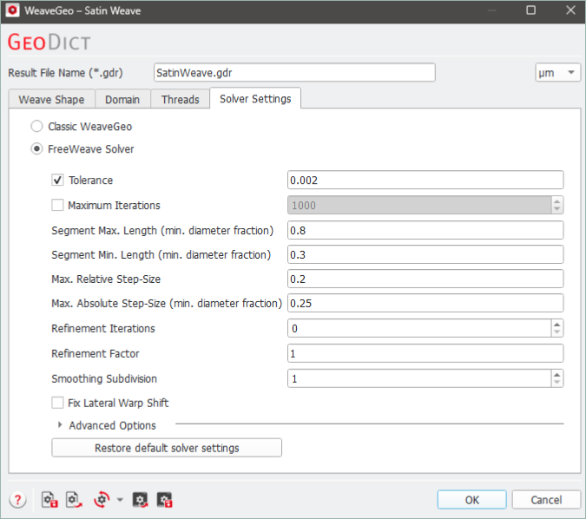Click the Segment Max. Length value field

coord(425,230)
